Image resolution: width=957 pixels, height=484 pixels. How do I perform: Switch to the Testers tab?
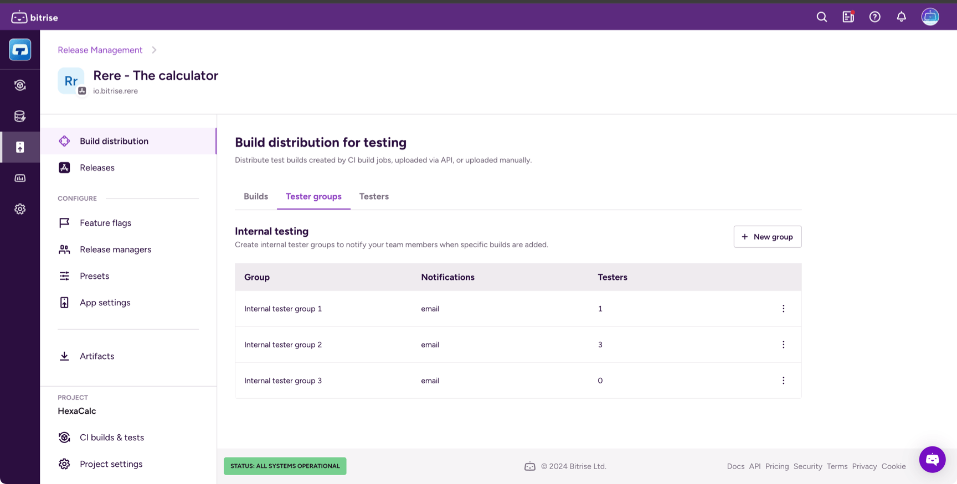374,196
